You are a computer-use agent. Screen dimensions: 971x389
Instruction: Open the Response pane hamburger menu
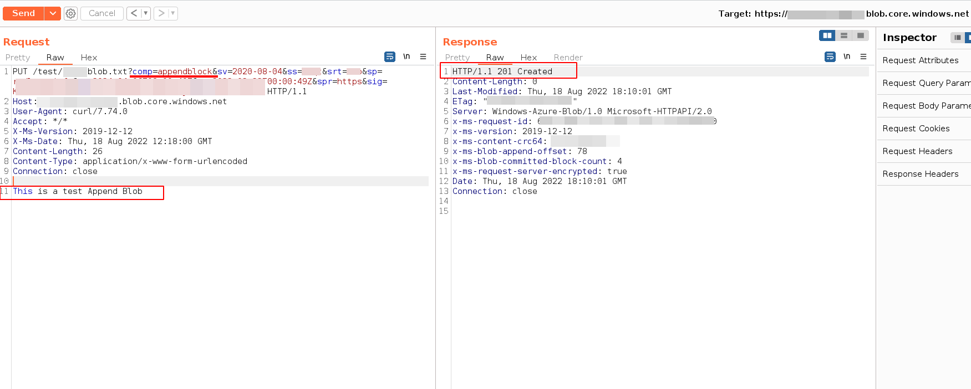click(x=863, y=57)
